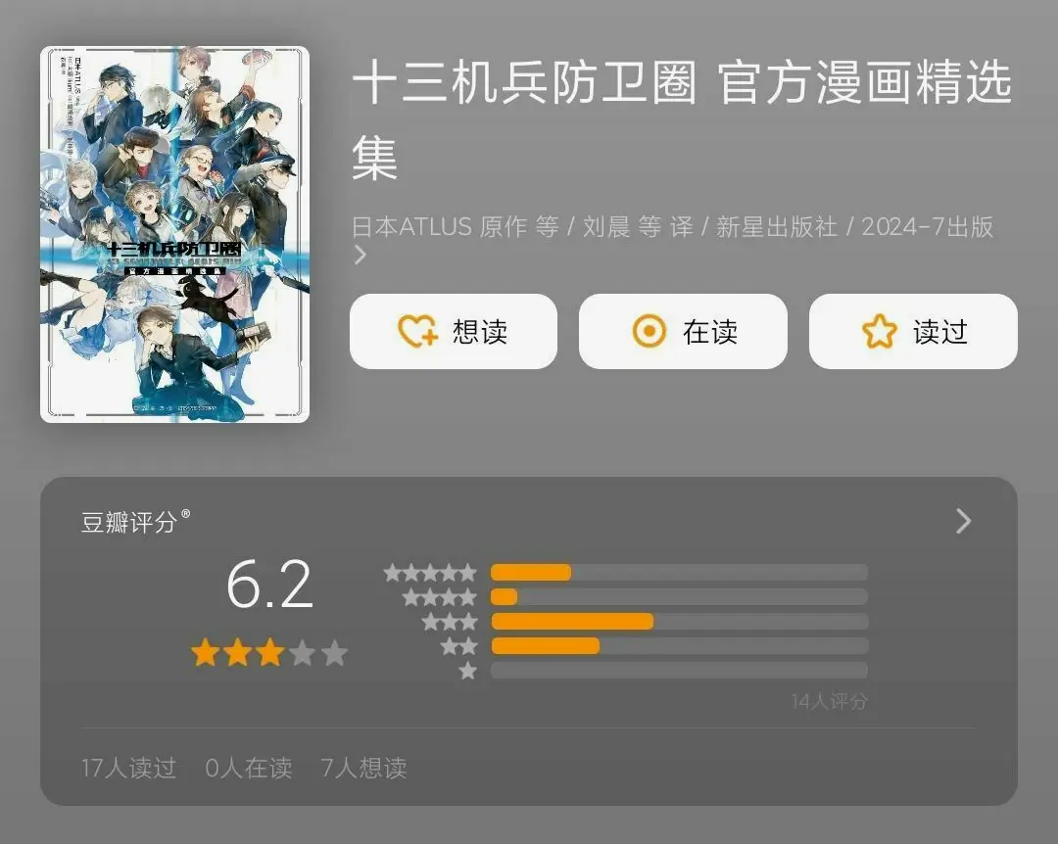Tap the heart-plus icon for 想读
The image size is (1058, 844).
click(418, 331)
